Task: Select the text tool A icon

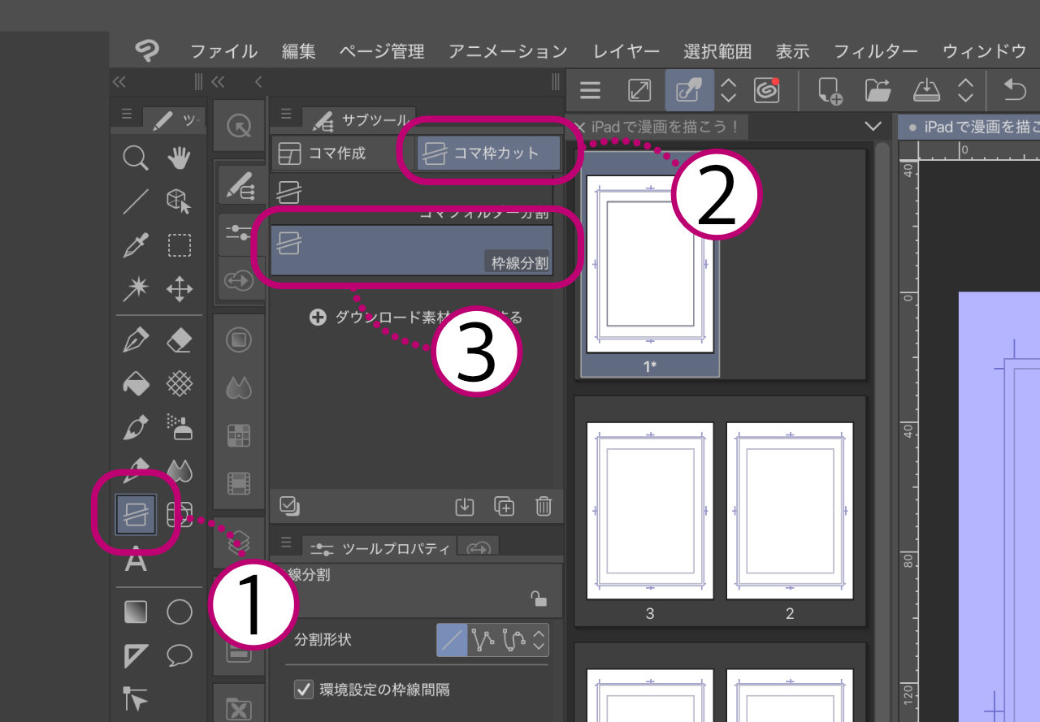Action: 135,560
